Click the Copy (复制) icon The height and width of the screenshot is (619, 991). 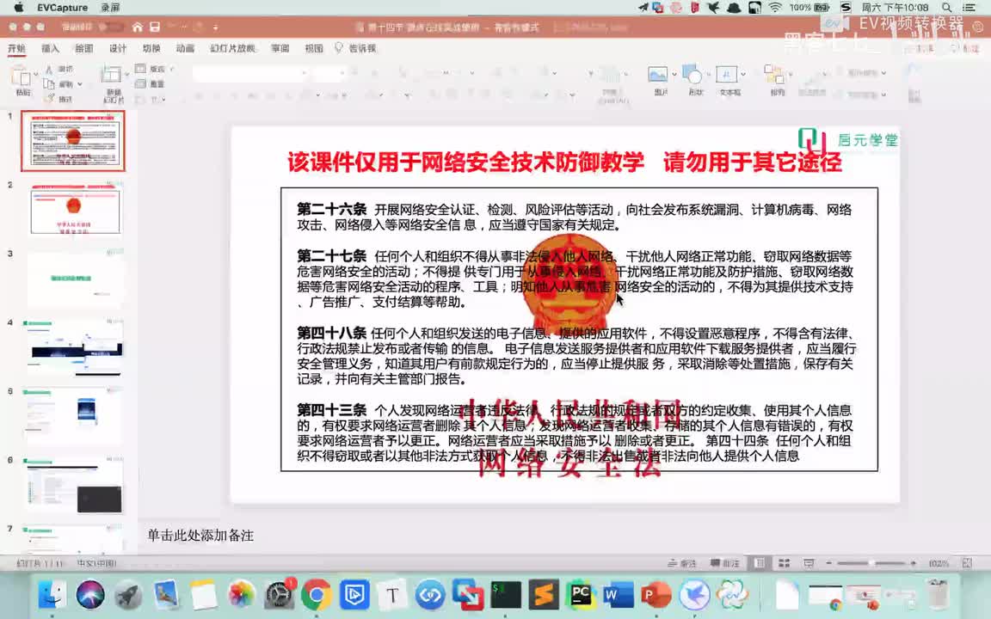click(x=49, y=83)
